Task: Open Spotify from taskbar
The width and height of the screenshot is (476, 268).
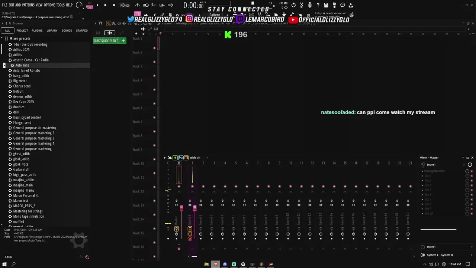Action: point(243,264)
